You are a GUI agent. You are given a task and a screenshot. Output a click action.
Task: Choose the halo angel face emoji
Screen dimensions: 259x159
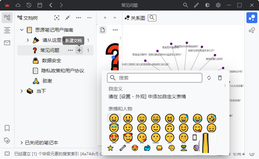tap(114, 128)
